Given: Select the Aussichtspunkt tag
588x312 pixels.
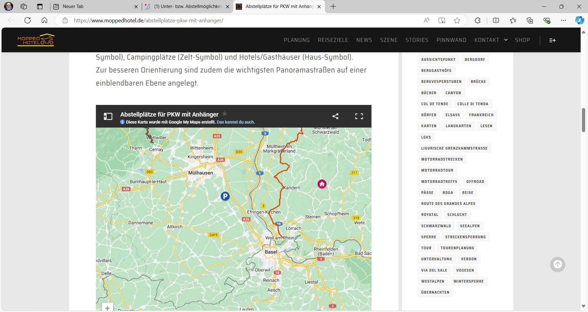Looking at the screenshot, I should [438, 60].
